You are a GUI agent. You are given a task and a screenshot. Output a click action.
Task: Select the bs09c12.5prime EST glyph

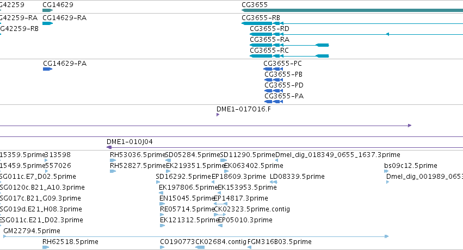pos(386,171)
